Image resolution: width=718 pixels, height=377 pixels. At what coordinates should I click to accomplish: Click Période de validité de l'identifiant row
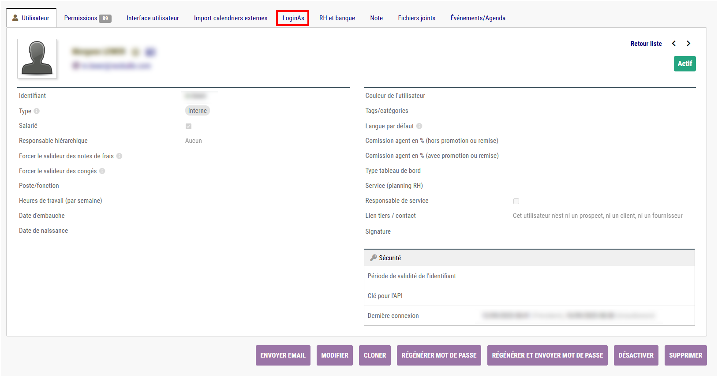[x=529, y=276]
